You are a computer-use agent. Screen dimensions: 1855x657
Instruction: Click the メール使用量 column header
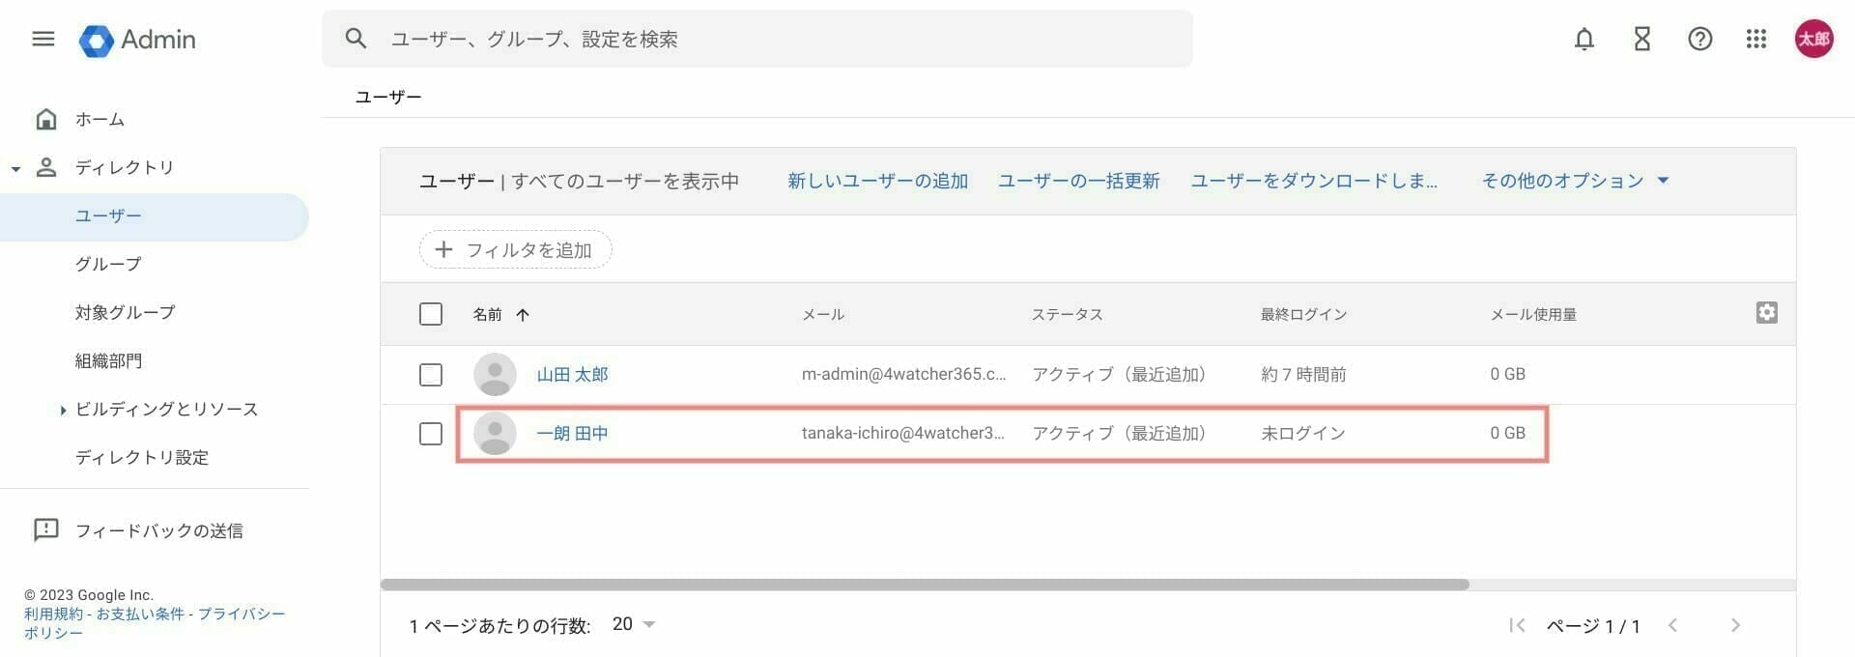click(x=1533, y=314)
